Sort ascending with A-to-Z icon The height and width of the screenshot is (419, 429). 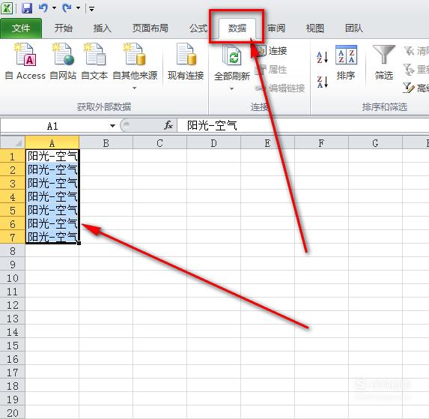click(x=322, y=57)
